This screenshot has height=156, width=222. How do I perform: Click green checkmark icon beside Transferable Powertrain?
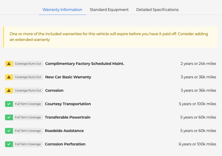(x=9, y=117)
